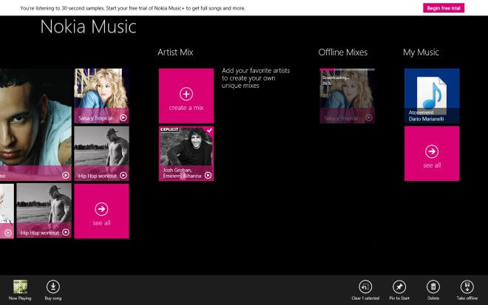Open the My Music section header
This screenshot has height=305, width=488.
tap(421, 52)
